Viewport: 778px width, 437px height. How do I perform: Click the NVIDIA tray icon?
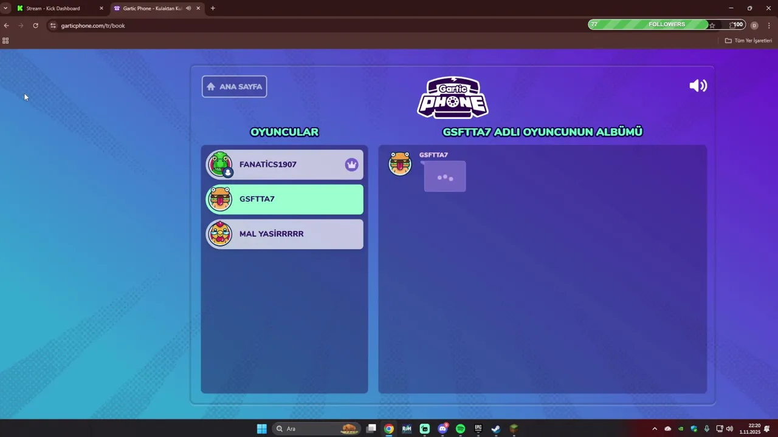point(681,429)
